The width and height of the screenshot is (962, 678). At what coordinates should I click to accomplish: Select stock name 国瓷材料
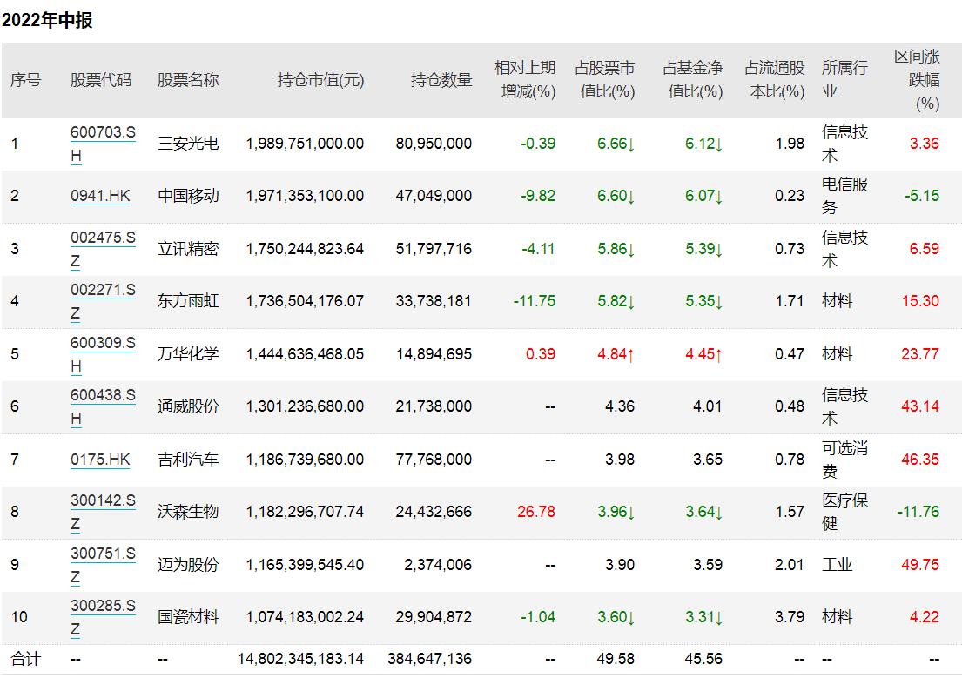pos(188,617)
